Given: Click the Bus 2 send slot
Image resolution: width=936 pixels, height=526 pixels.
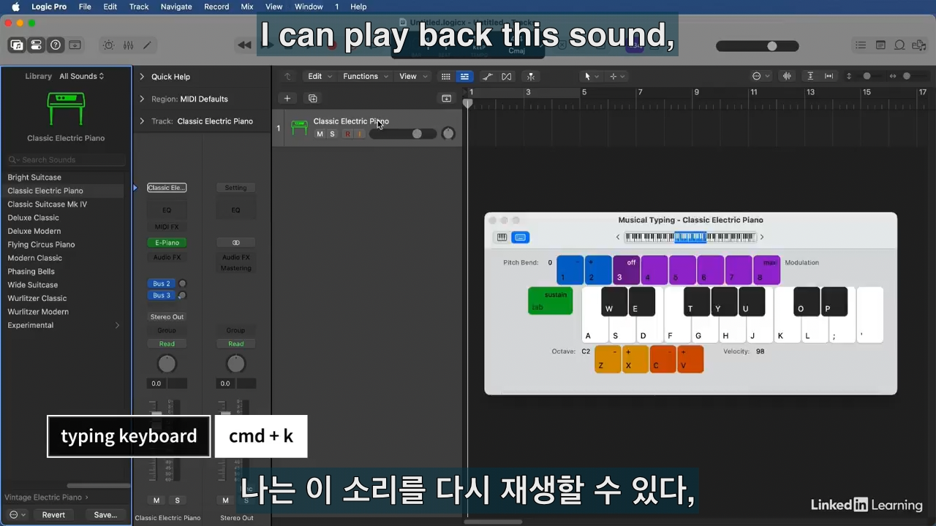Looking at the screenshot, I should coord(162,283).
